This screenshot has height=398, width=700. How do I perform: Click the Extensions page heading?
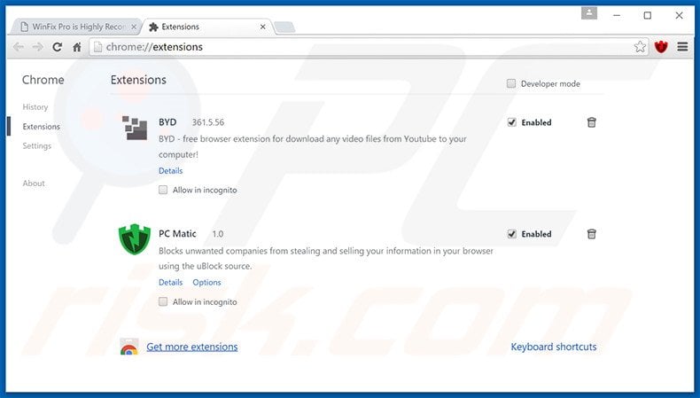point(138,80)
